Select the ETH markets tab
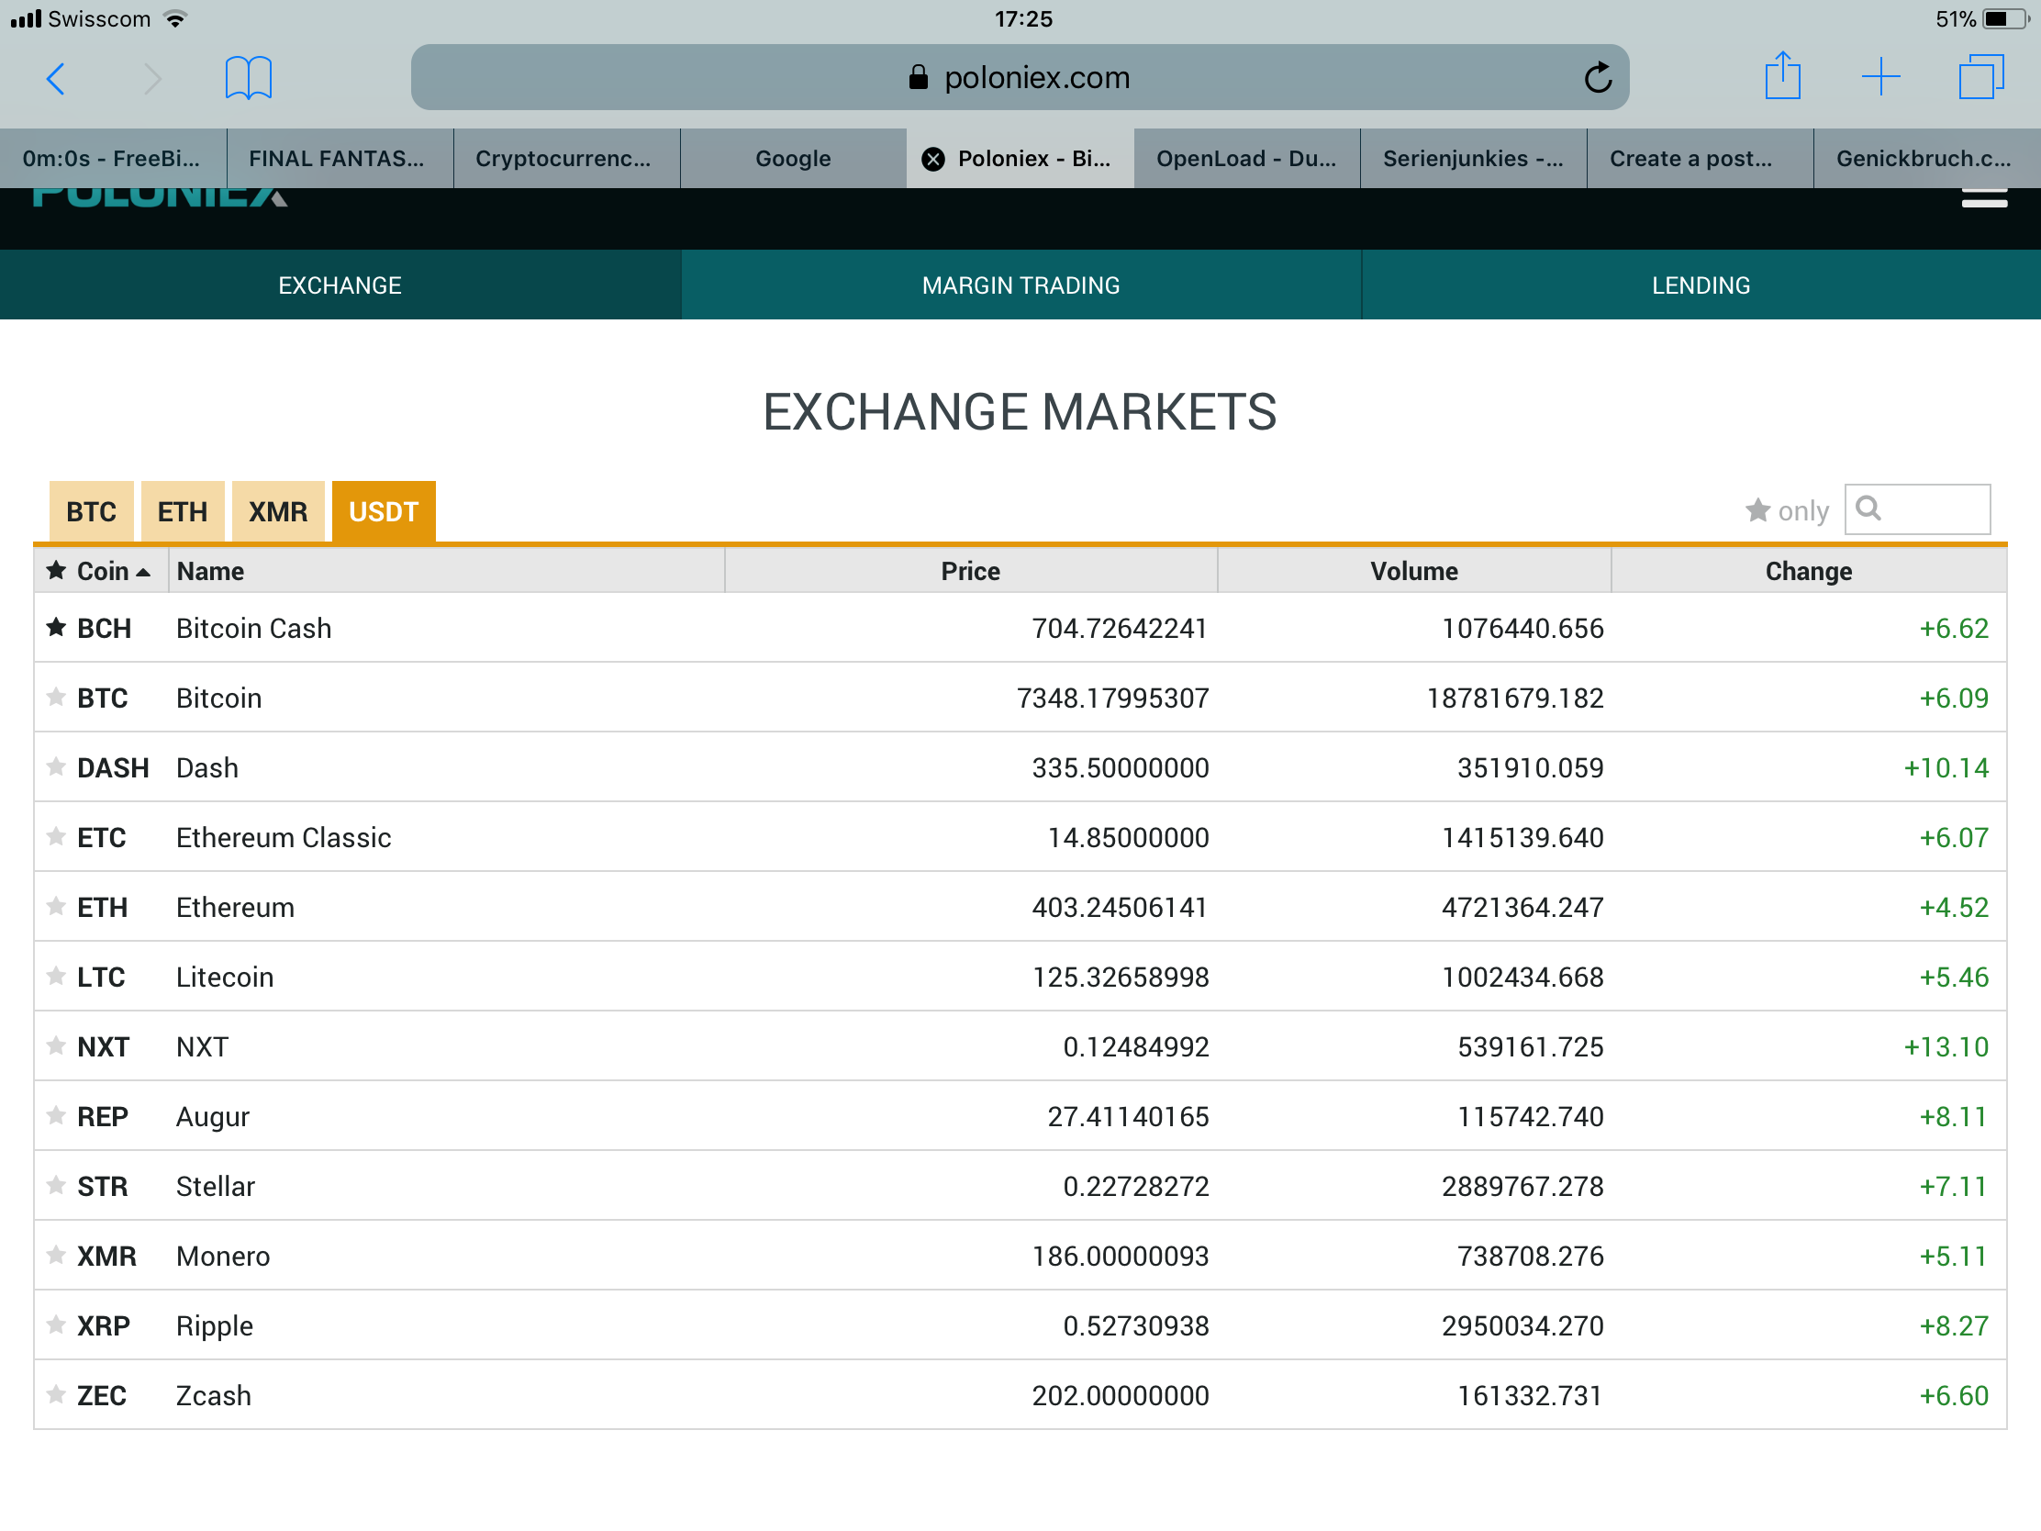The height and width of the screenshot is (1531, 2041). click(183, 511)
